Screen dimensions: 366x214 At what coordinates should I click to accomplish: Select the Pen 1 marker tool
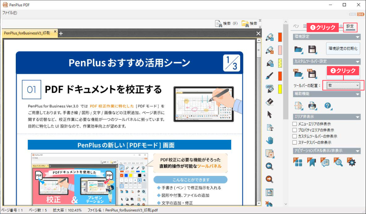click(x=270, y=37)
